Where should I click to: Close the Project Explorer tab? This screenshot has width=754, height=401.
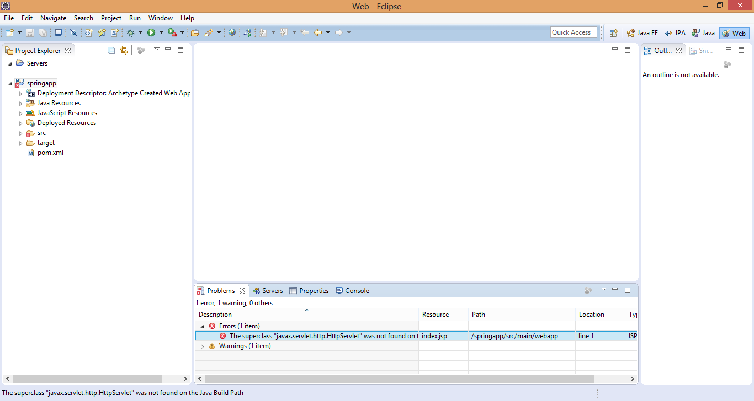[x=68, y=51]
